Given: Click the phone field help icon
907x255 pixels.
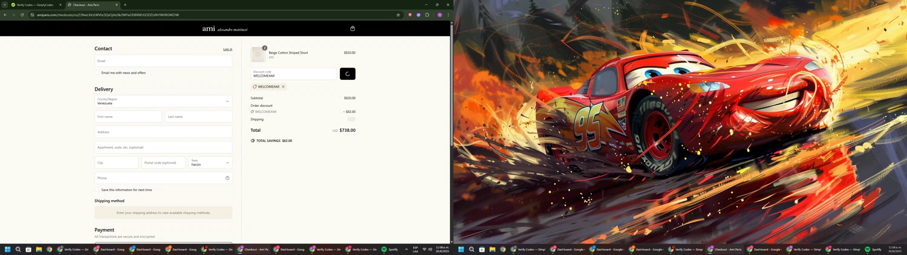Looking at the screenshot, I should (x=227, y=178).
